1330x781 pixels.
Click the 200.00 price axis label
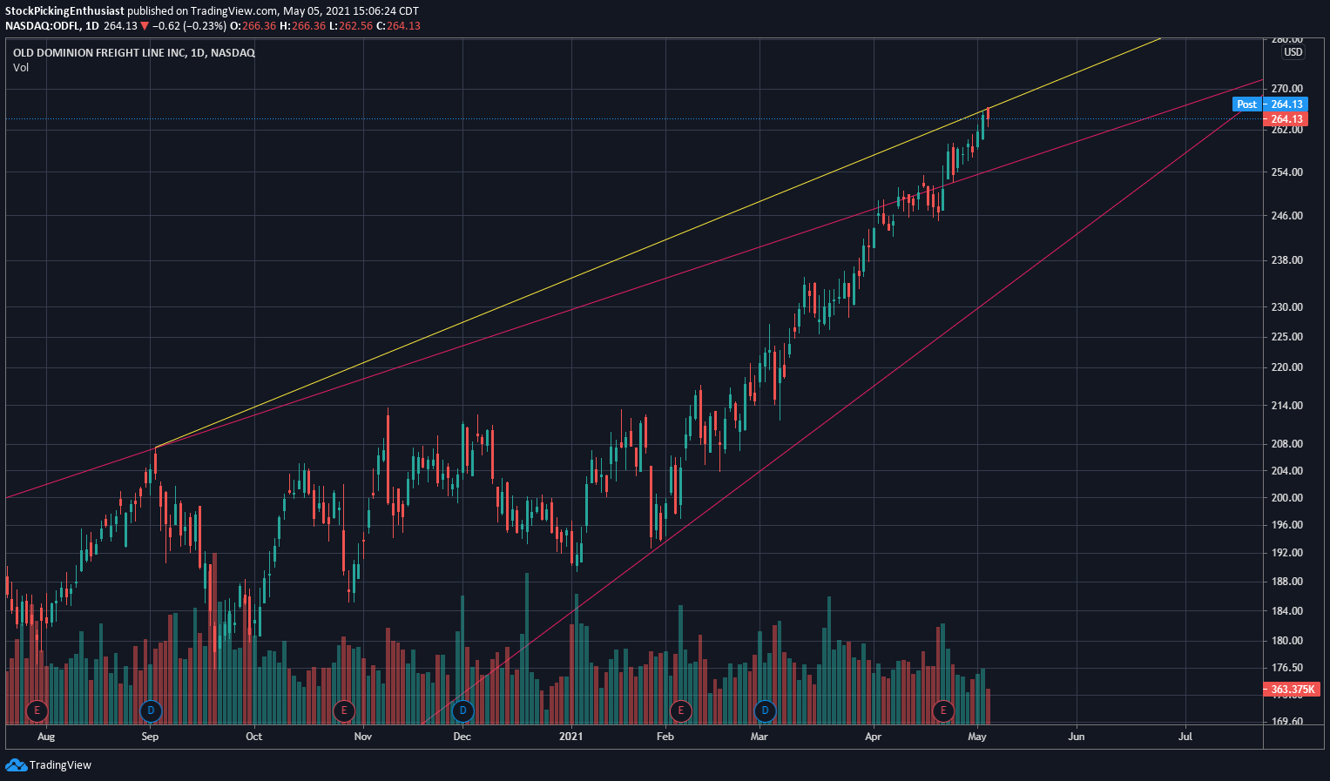[1286, 498]
